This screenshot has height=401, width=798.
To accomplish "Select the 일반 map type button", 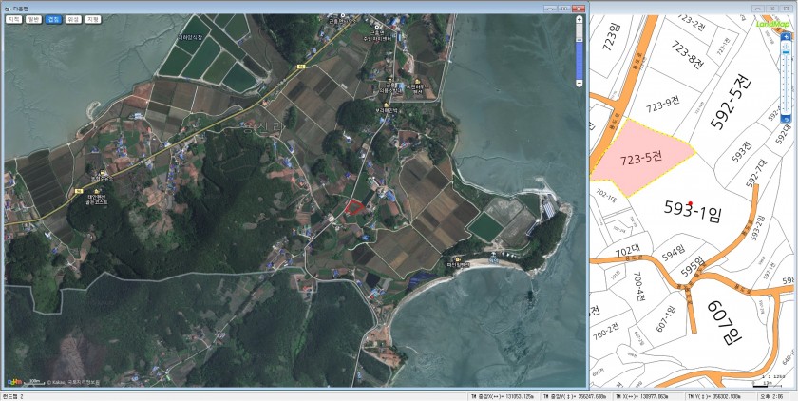I will [33, 19].
